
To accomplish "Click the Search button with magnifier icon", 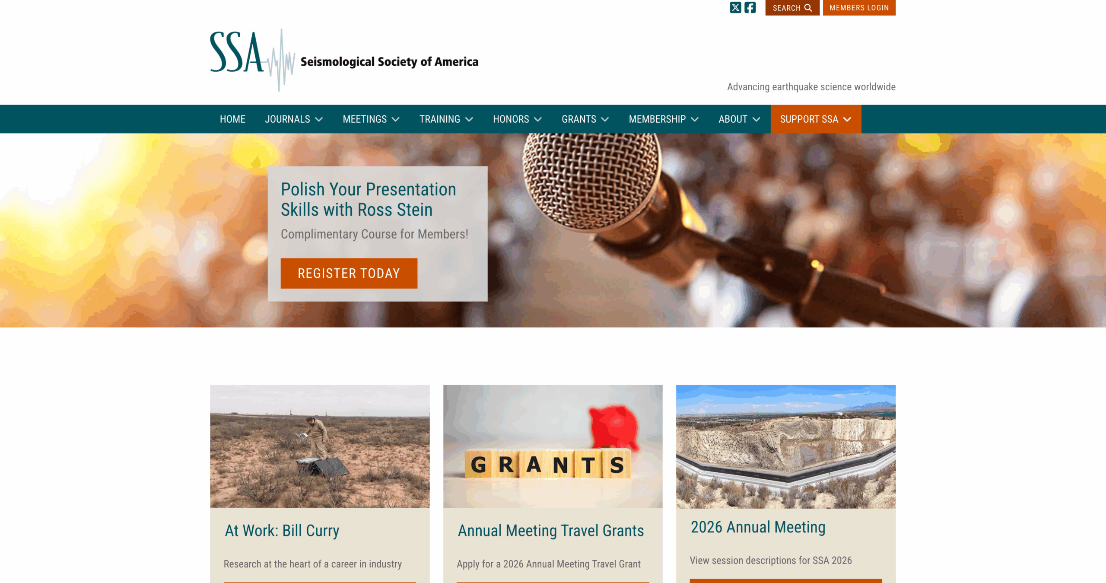I will 792,8.
